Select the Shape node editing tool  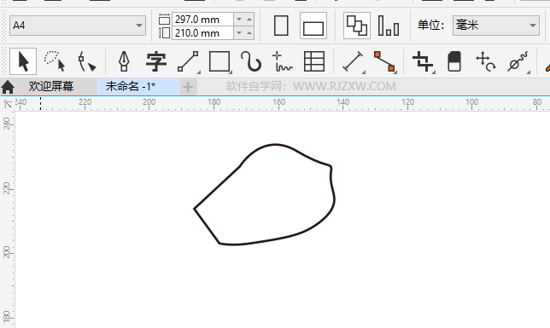tap(86, 61)
